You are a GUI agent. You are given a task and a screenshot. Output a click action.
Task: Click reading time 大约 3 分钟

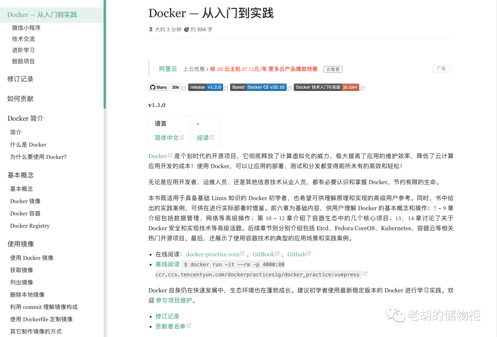[x=165, y=29]
